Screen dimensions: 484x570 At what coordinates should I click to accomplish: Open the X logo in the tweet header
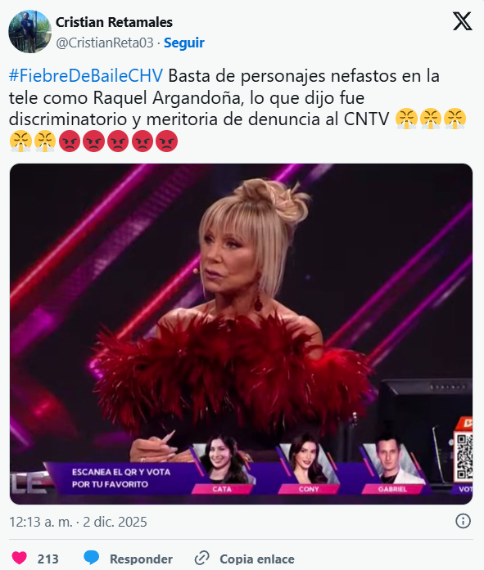(462, 21)
